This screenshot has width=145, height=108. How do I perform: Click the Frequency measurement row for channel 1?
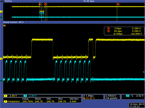point(42,101)
